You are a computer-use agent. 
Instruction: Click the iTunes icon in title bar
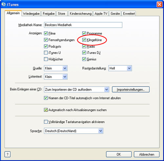point(4,4)
